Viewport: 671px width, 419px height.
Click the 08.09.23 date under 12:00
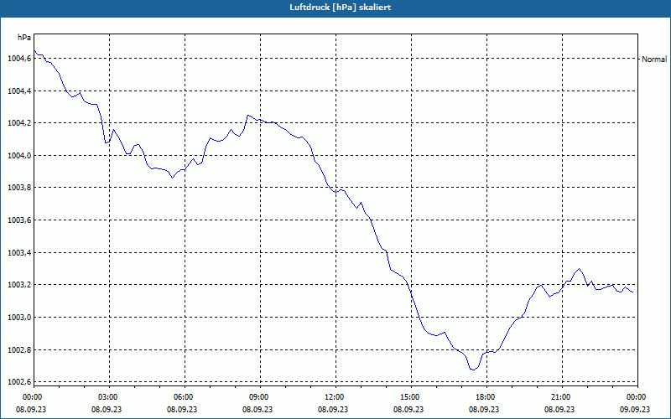[x=333, y=409]
